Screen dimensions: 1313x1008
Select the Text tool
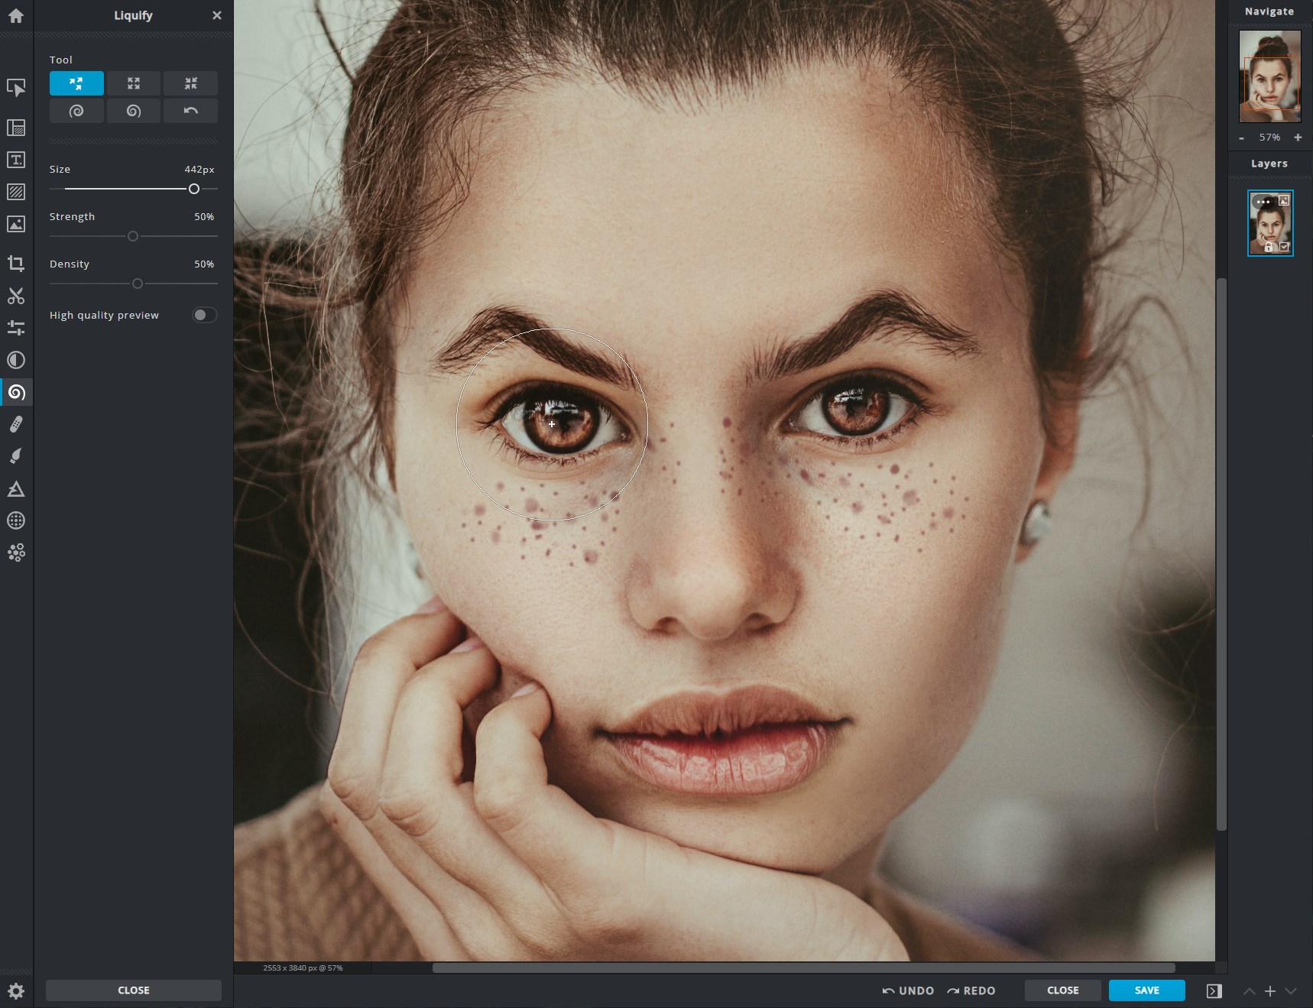(x=16, y=159)
